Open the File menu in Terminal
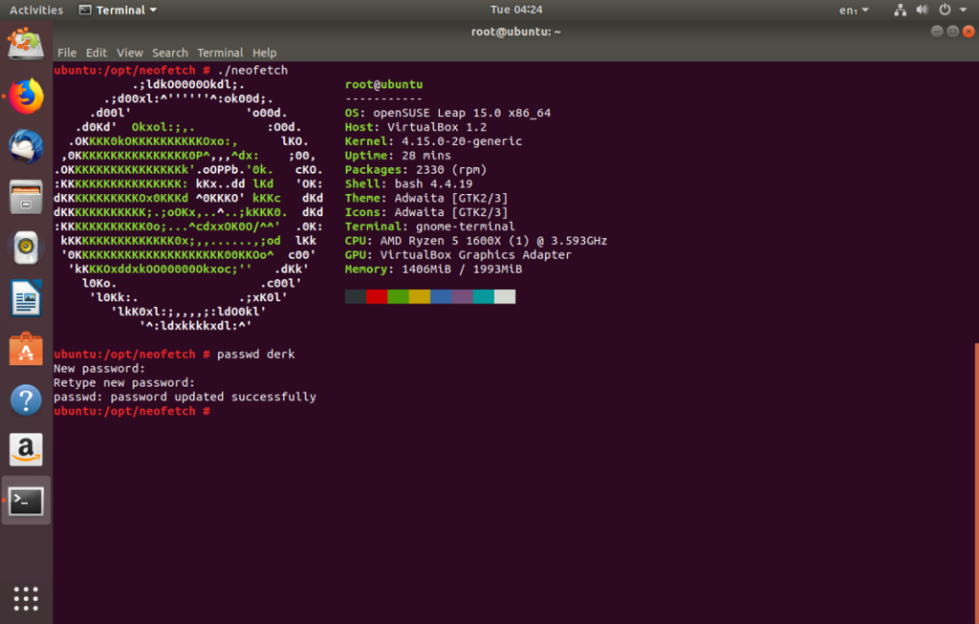Screen dimensions: 979x624 [66, 53]
